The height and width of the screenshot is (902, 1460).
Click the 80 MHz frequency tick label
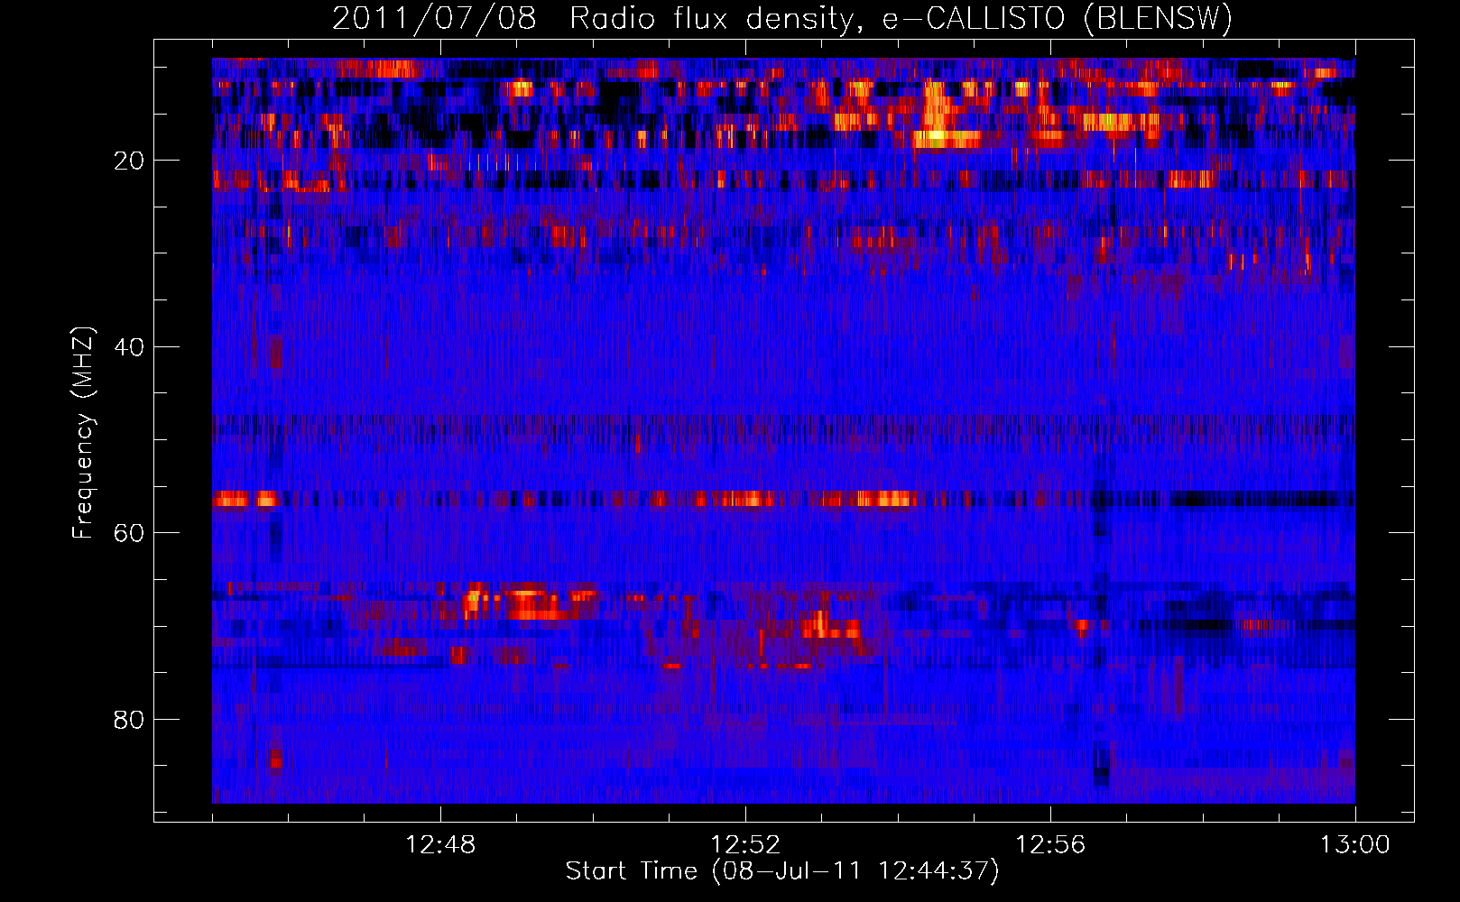(130, 720)
